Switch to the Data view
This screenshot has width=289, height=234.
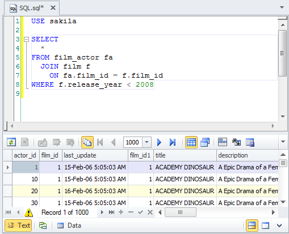coord(69,226)
